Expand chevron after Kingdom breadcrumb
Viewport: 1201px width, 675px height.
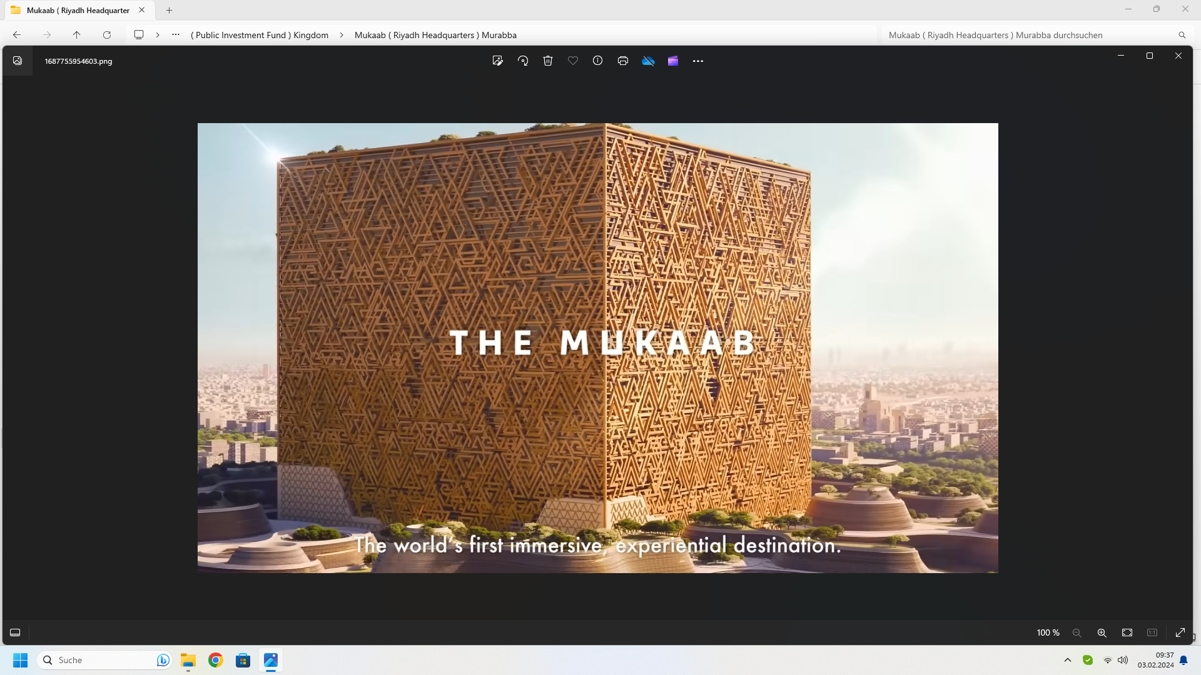342,35
